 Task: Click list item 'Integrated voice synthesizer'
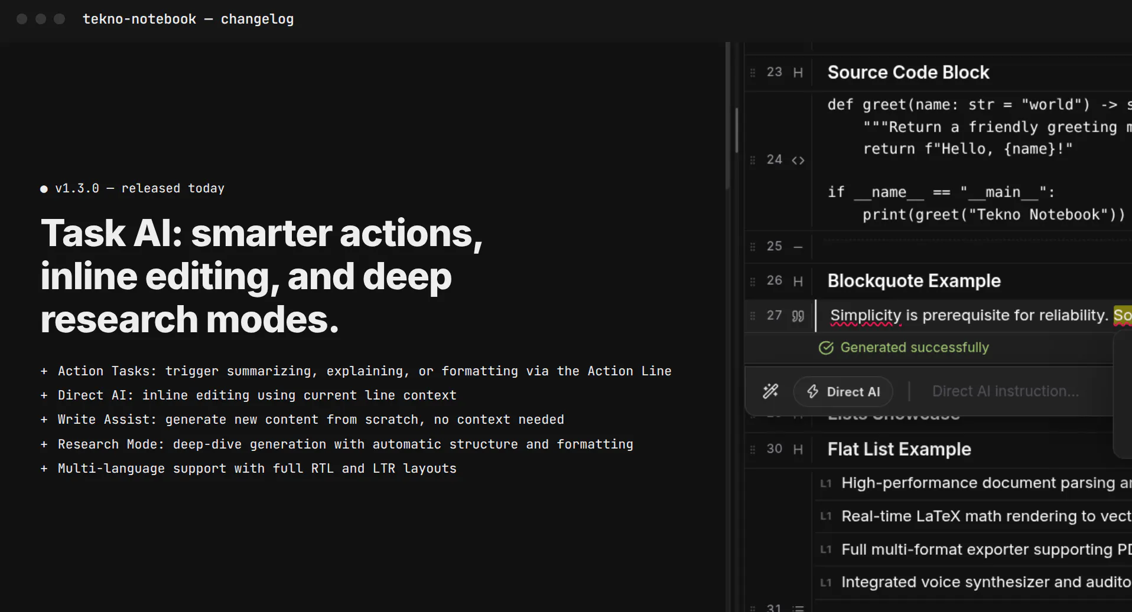[x=987, y=583]
